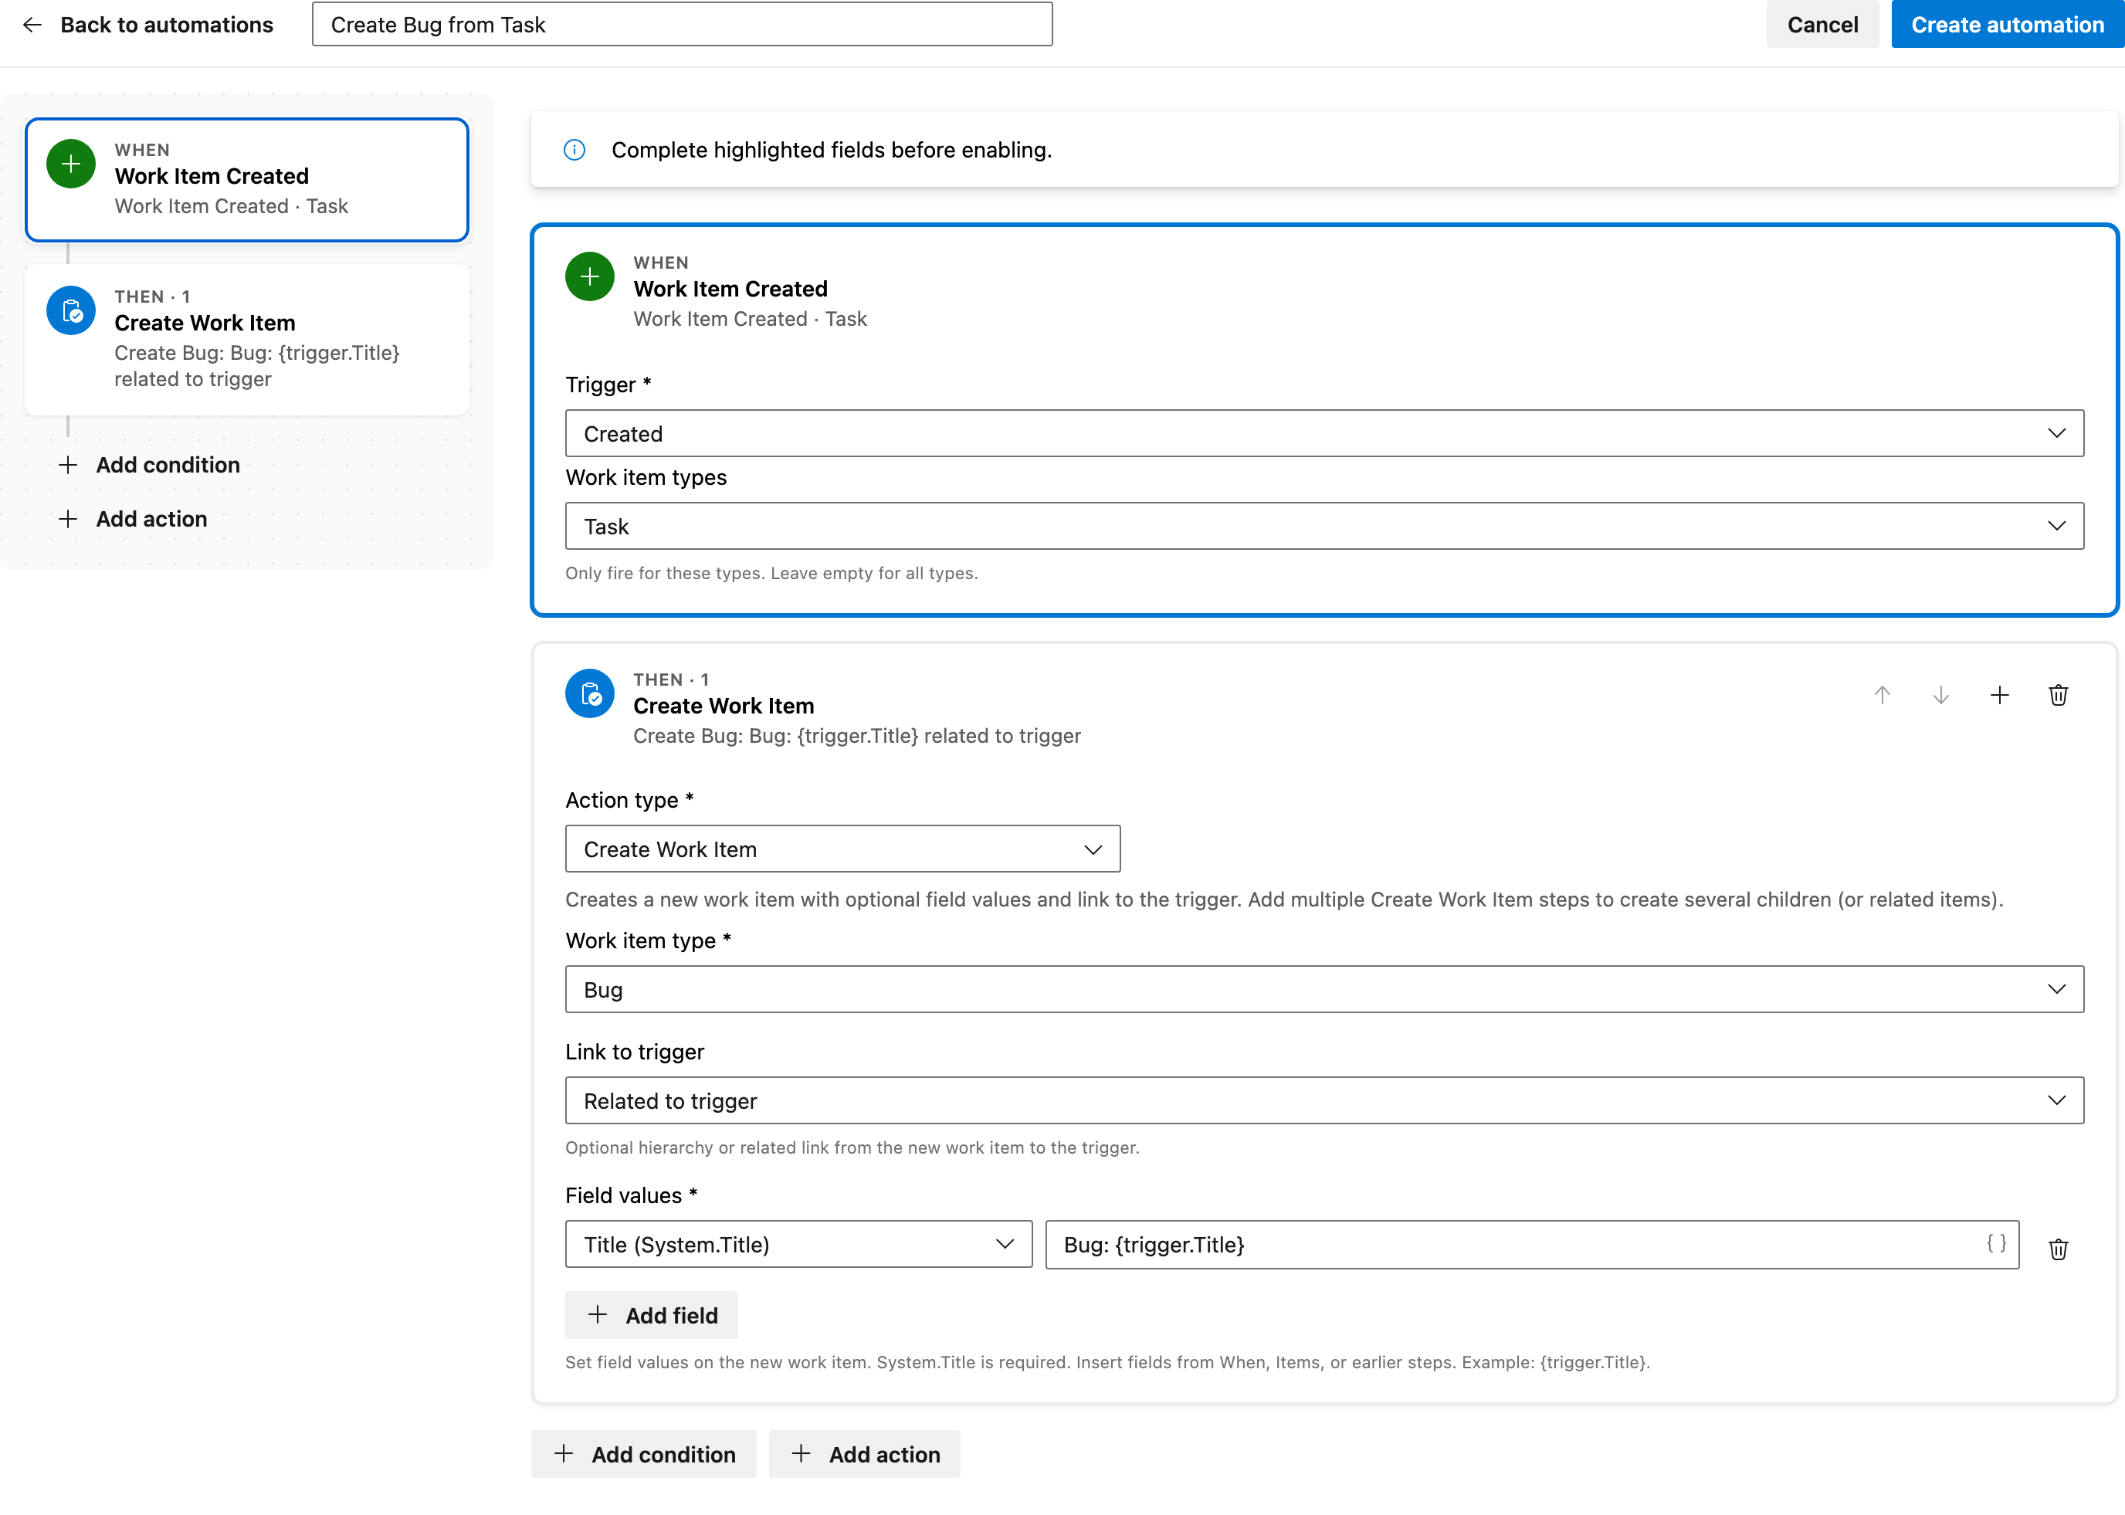Click Add action below the action panel
Viewport: 2125px width, 1515px height.
(x=865, y=1454)
